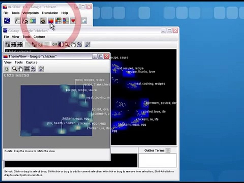Select the hand pan tool in ThemeView toolbar
The height and width of the screenshot is (183, 244).
[21, 69]
